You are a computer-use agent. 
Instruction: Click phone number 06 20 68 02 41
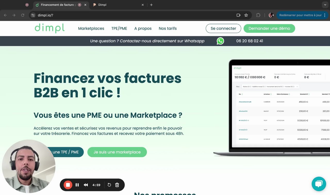(250, 41)
